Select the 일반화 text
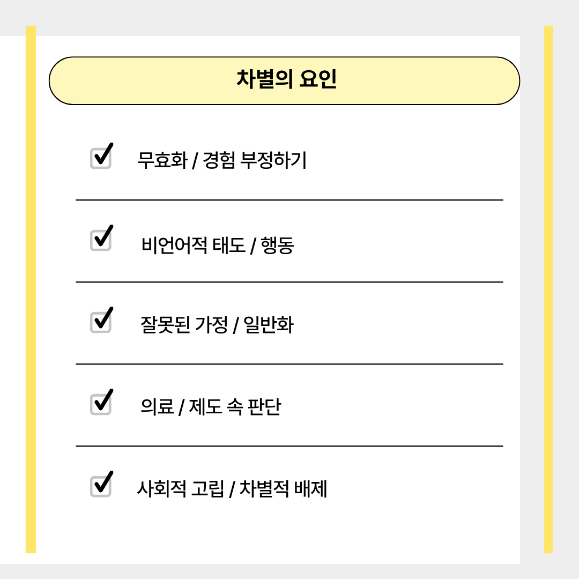The image size is (579, 579). [268, 325]
